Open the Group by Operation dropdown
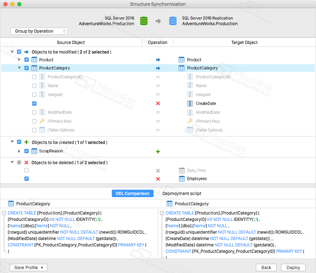316x273 pixels. tap(39, 31)
